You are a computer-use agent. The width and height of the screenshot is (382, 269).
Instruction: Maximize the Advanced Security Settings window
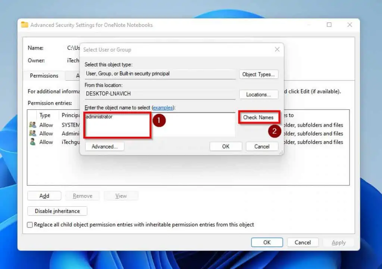click(329, 25)
